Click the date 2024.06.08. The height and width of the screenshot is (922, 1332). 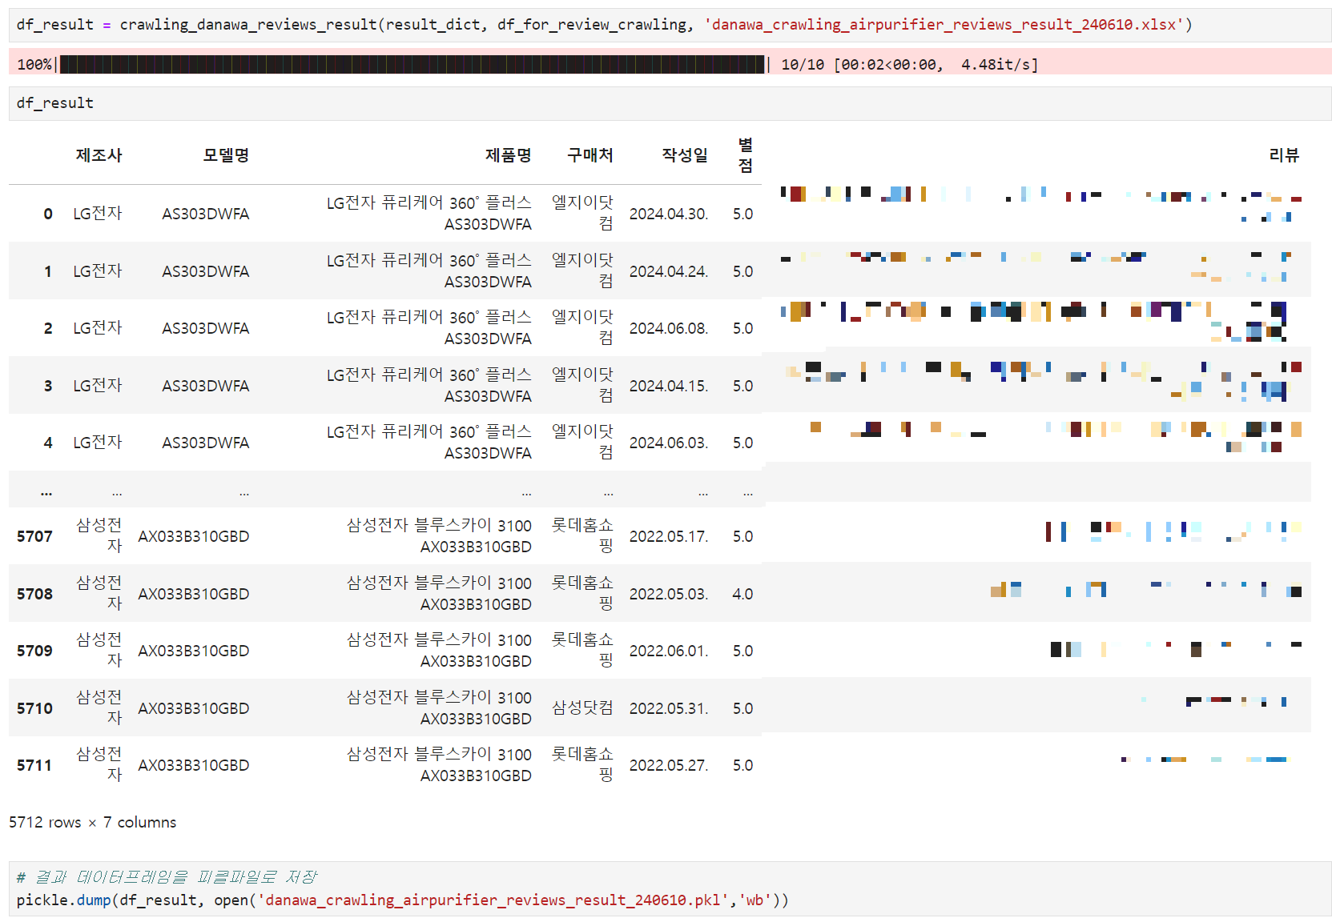[669, 328]
